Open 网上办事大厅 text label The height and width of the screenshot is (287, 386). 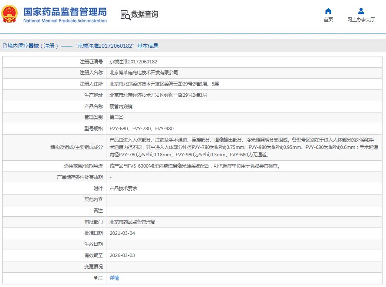(361, 20)
